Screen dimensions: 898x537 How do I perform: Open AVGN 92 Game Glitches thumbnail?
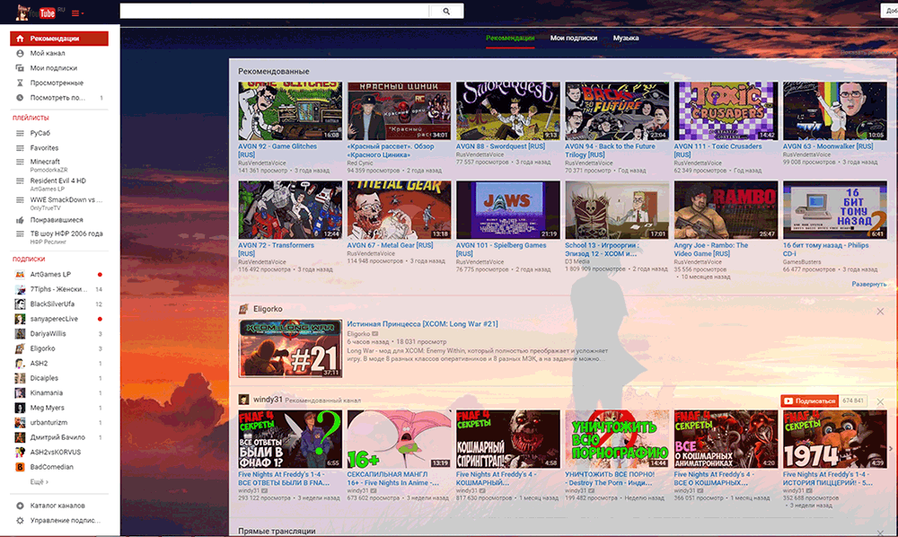290,110
